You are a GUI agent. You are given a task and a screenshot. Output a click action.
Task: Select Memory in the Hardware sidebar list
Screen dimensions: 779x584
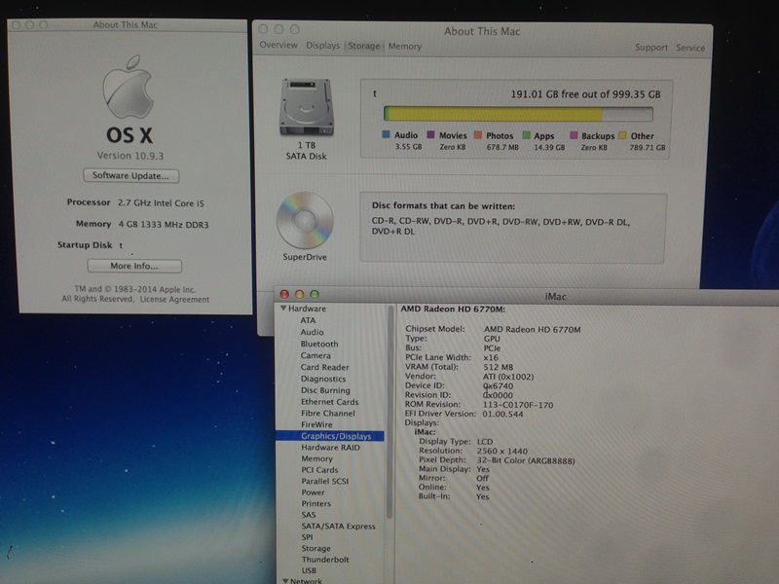point(316,458)
